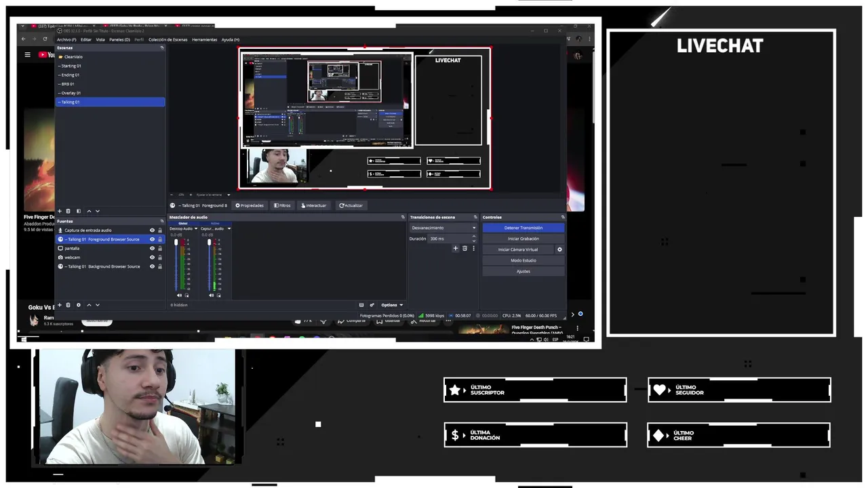The image size is (868, 488).
Task: Pop out the Fuentes dock icon
Action: pyautogui.click(x=161, y=221)
